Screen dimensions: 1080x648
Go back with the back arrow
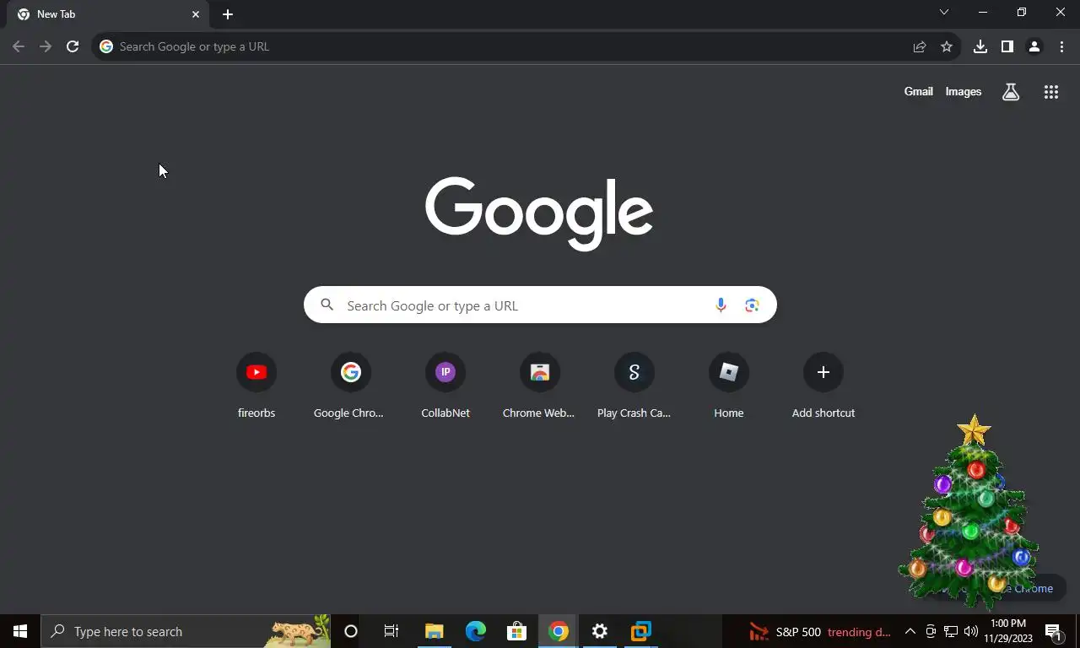point(19,46)
